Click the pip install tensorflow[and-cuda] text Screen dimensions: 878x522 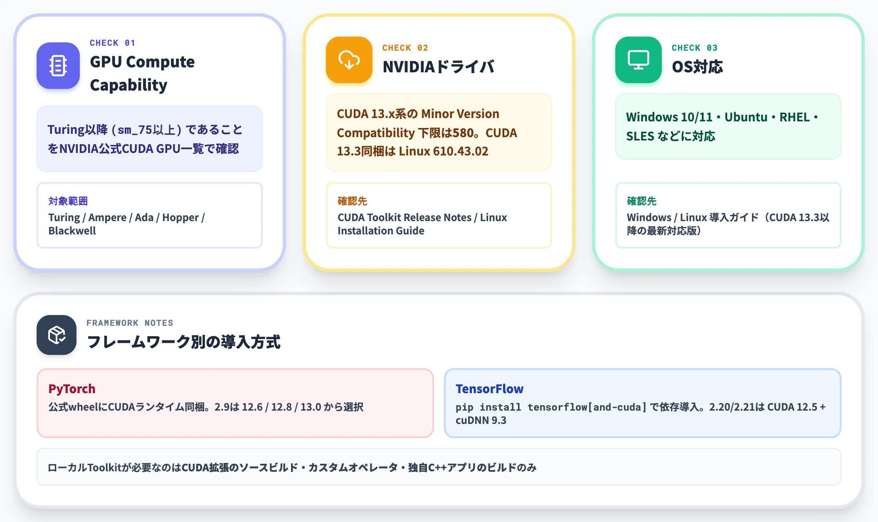coord(641,414)
